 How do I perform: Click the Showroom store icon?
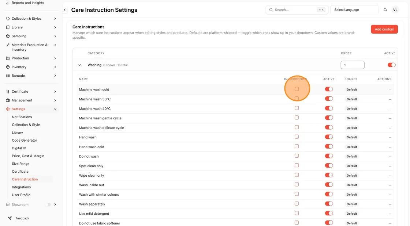pyautogui.click(x=8, y=204)
